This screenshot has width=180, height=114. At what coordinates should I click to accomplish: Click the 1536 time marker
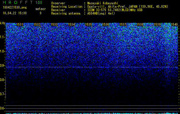(106, 25)
